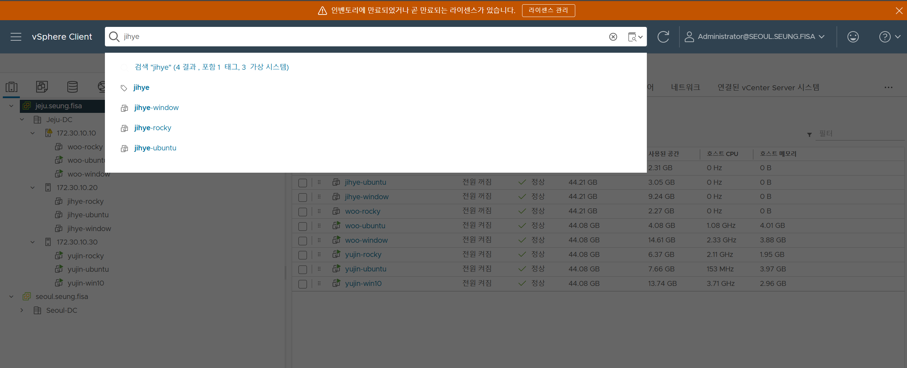Collapse host 172.30.10.10 node
This screenshot has height=368, width=907.
click(33, 133)
